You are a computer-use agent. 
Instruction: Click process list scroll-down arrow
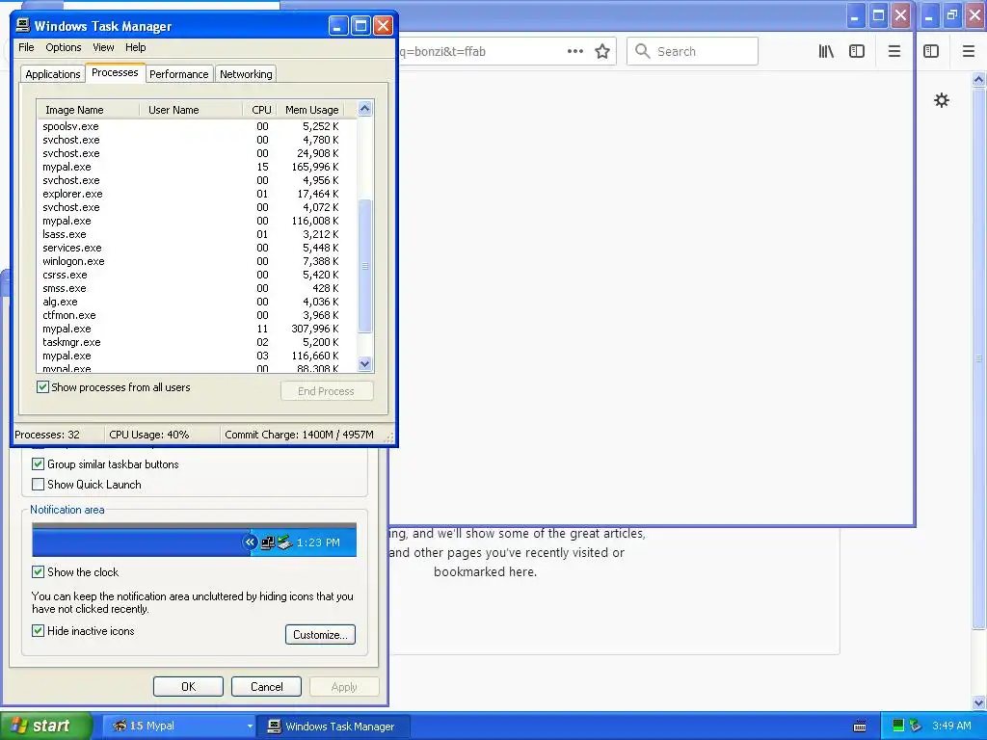click(364, 363)
